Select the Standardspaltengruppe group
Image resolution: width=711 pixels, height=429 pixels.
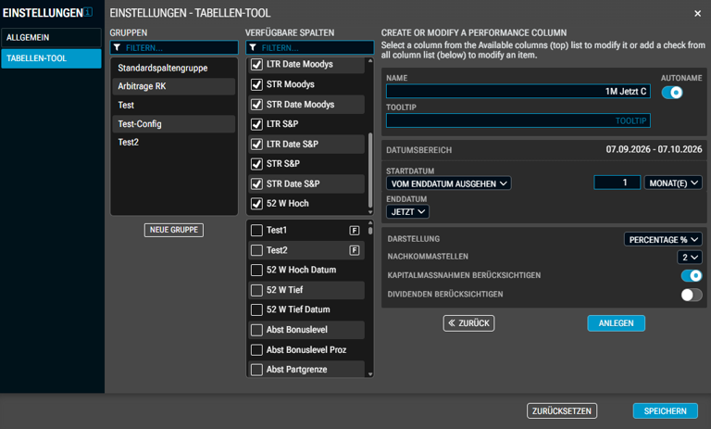click(174, 68)
